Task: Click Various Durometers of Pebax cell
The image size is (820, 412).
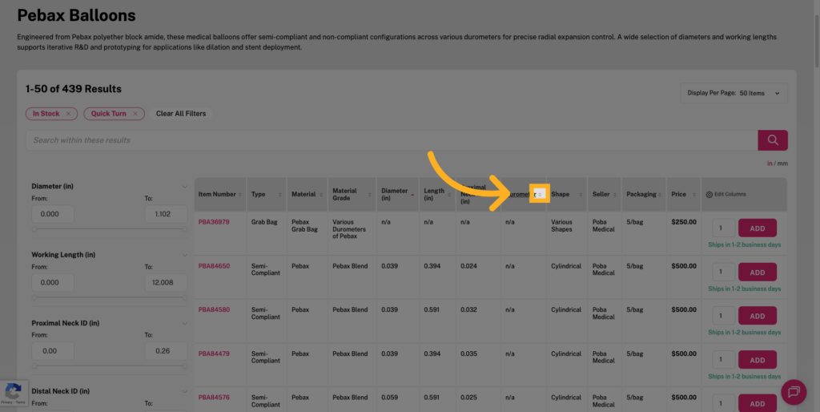Action: tap(351, 229)
